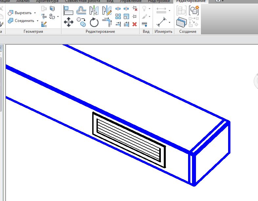Select the Align tool
Image resolution: width=258 pixels, height=201 pixels.
[68, 10]
